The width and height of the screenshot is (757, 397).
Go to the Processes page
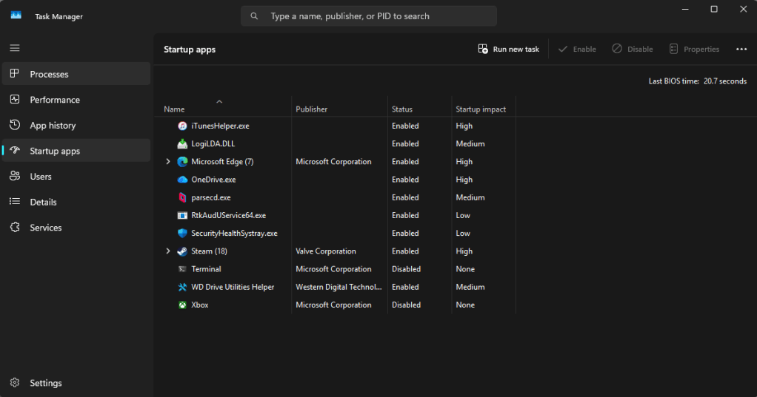point(76,74)
